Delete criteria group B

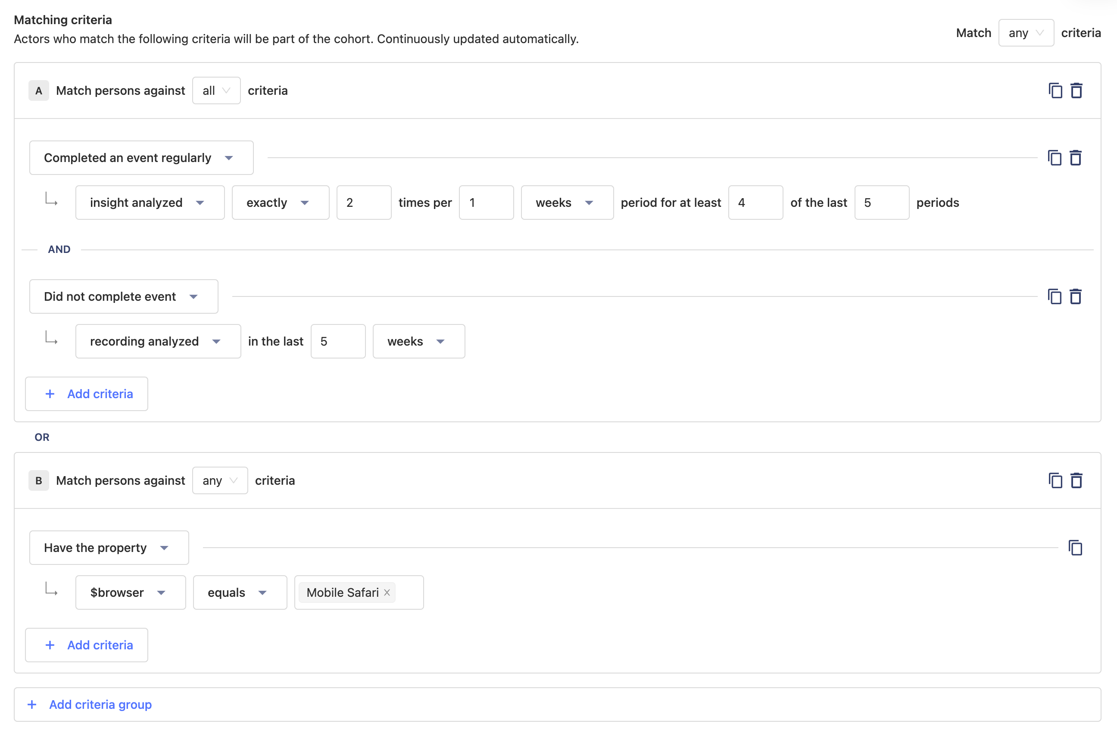coord(1076,480)
